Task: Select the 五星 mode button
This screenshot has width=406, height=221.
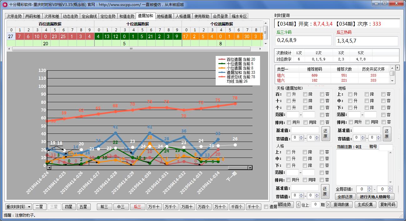Action: (x=83, y=206)
